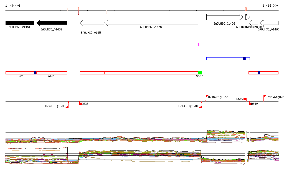Select the SAOUHSC_01452 black gene arrow
Image resolution: width=284 pixels, height=169 pixels.
(52, 23)
